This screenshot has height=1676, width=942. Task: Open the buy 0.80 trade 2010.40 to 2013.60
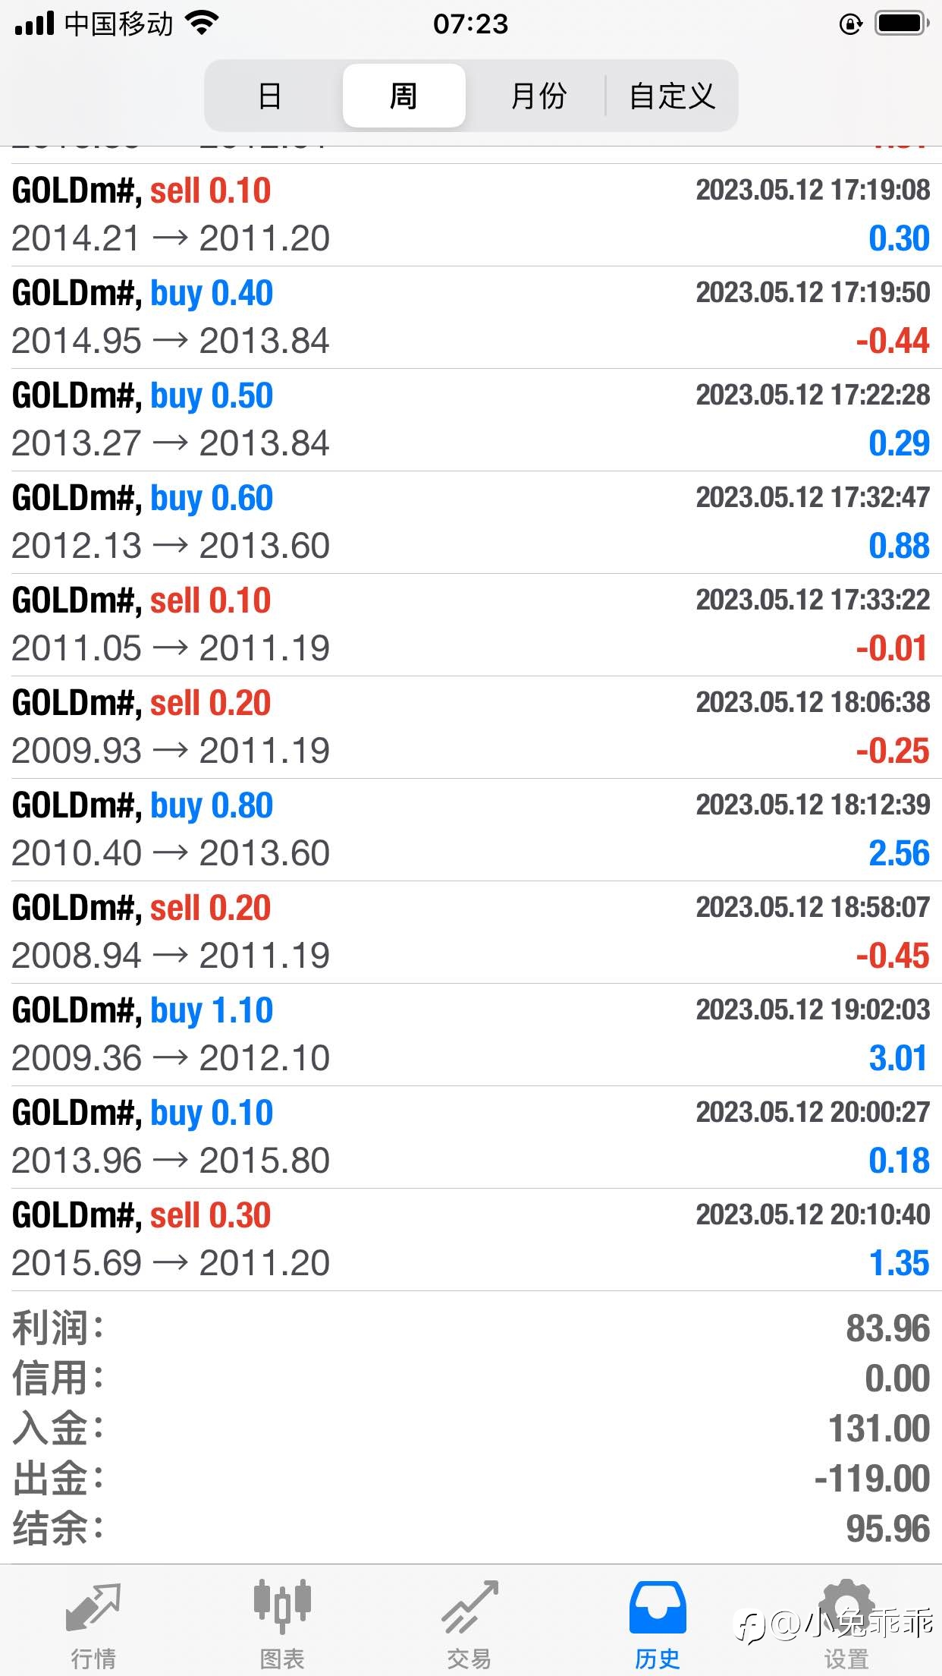(x=471, y=830)
